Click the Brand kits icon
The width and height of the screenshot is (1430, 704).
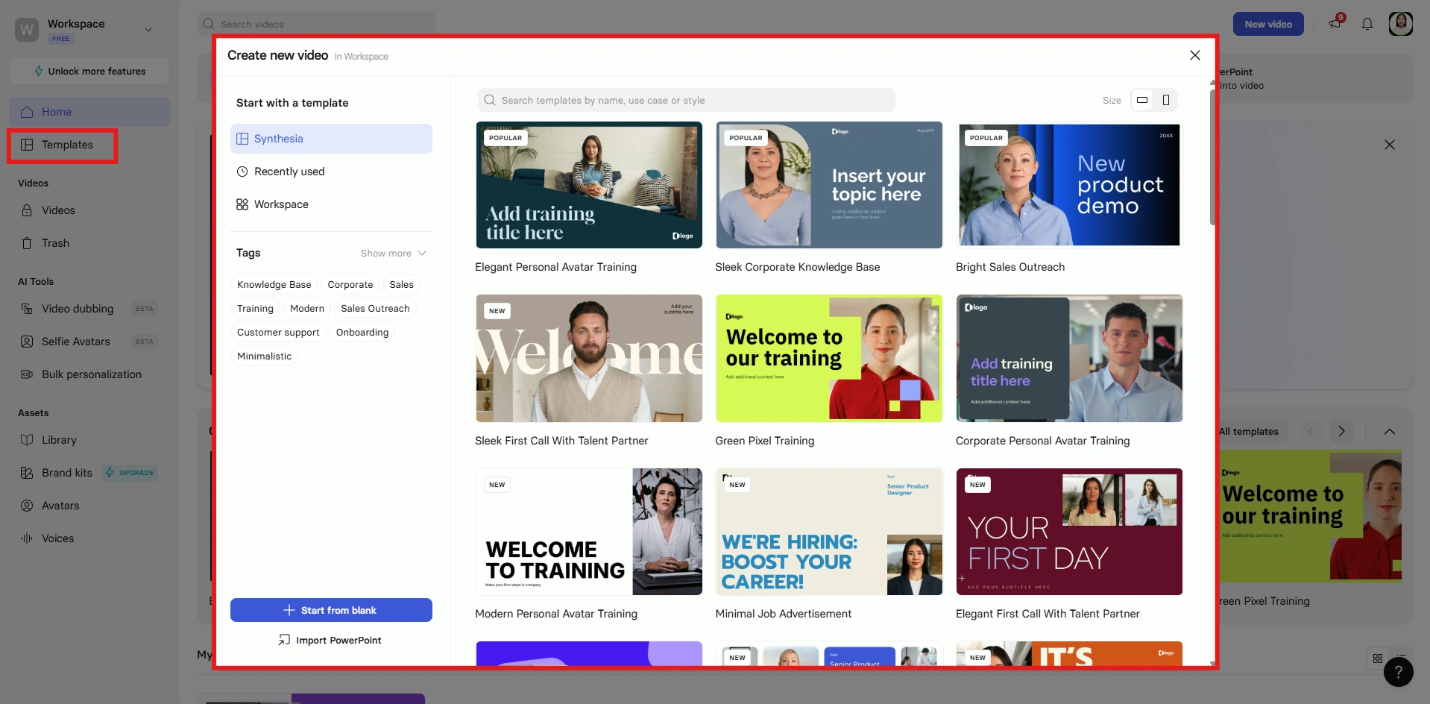pos(27,473)
